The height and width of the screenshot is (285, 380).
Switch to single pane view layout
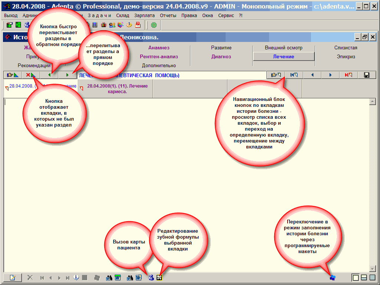pos(356,277)
